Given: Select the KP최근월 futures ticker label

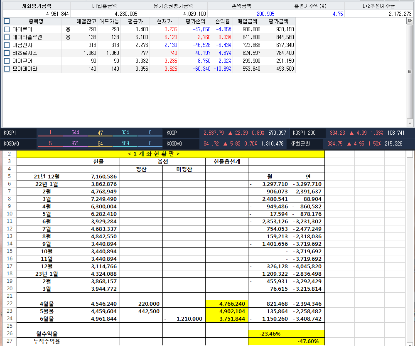Looking at the screenshot, I should [x=301, y=144].
